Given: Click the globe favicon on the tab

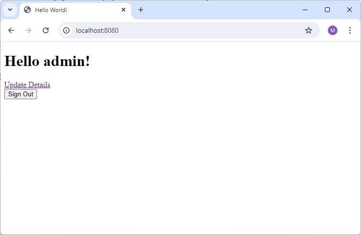Looking at the screenshot, I should pyautogui.click(x=27, y=10).
